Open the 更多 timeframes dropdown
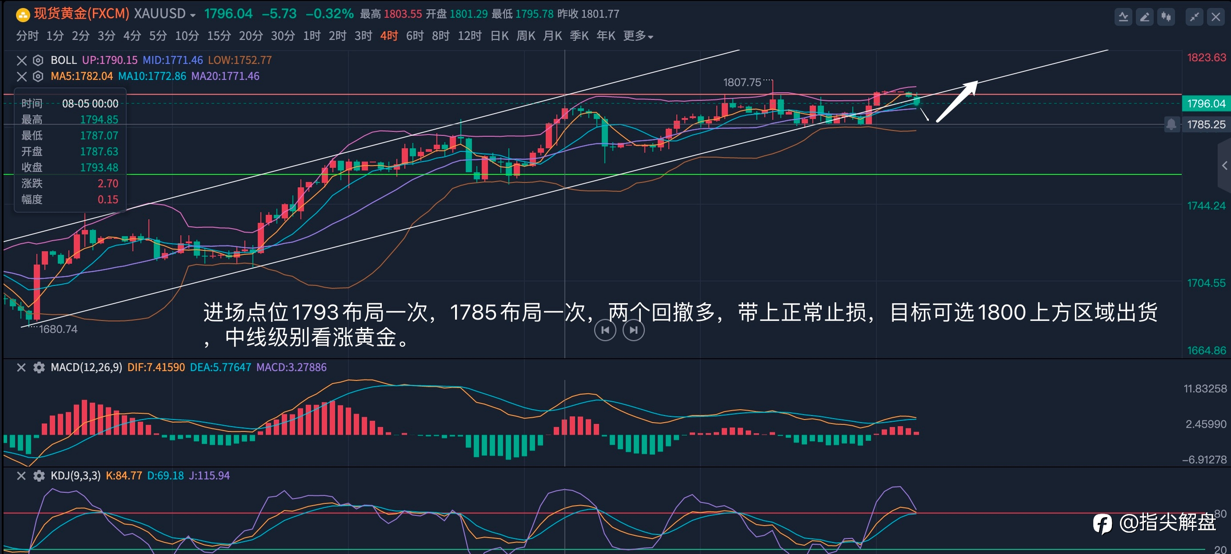 point(638,36)
